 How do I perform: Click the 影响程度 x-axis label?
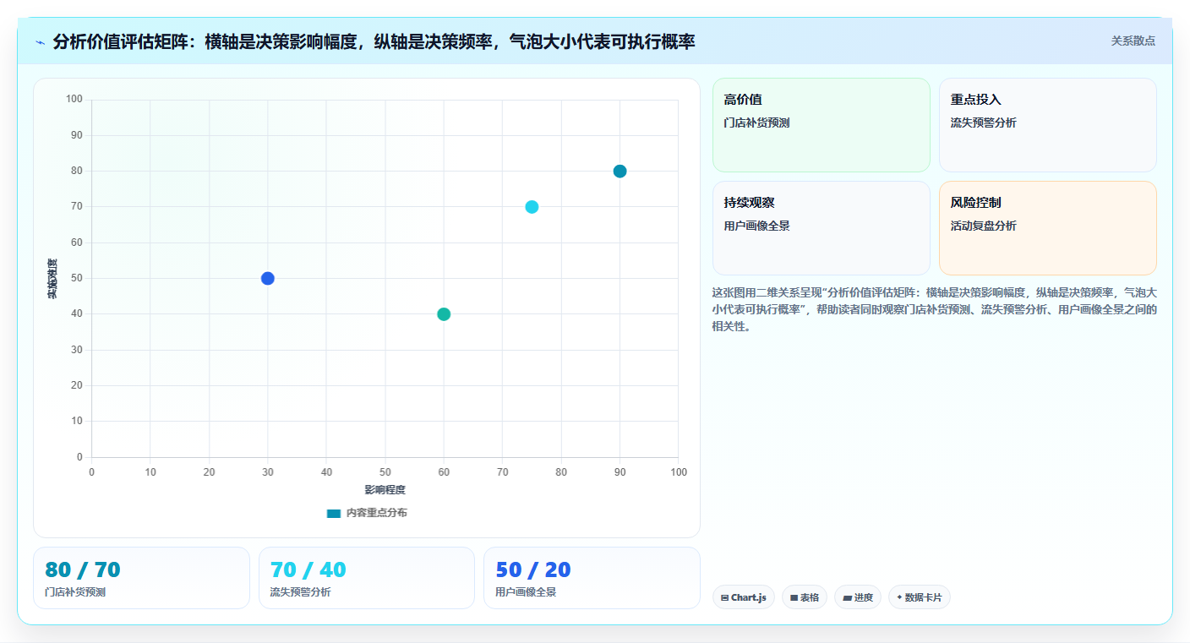tap(385, 489)
